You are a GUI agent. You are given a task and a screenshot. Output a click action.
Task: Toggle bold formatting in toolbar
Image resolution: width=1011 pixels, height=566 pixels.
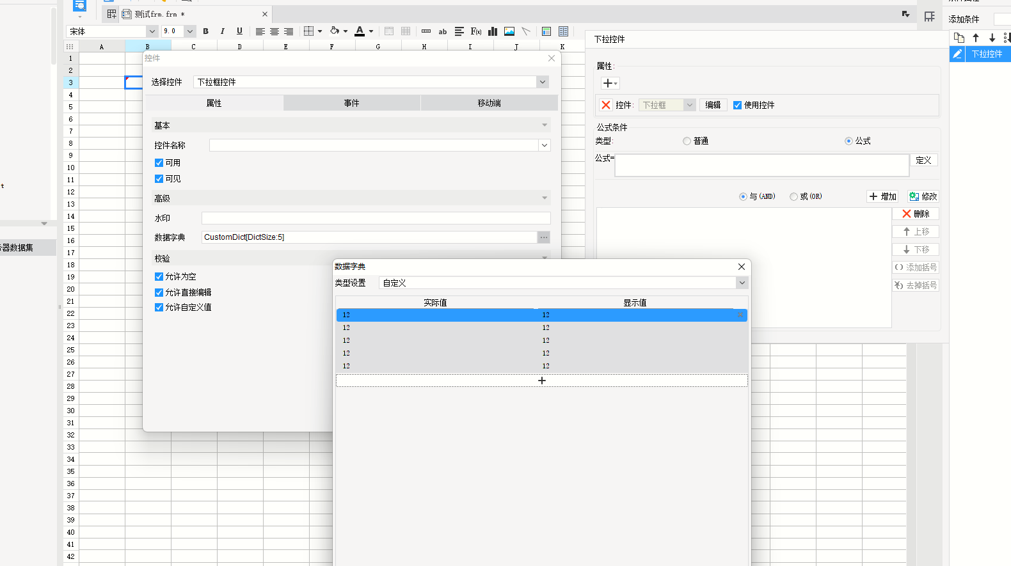(x=205, y=31)
